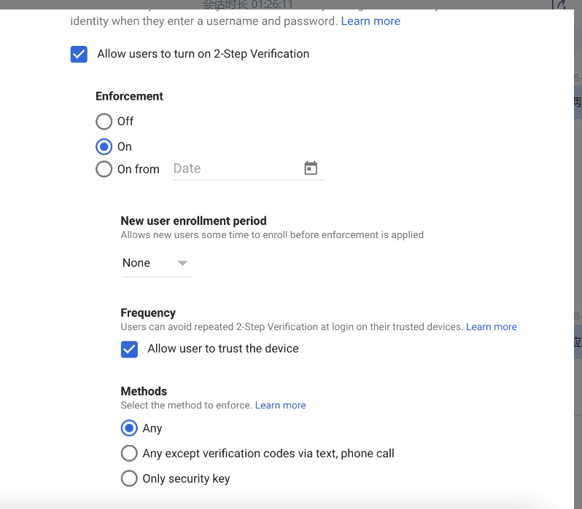Open the calendar date picker icon
This screenshot has height=509, width=582.
(x=311, y=168)
